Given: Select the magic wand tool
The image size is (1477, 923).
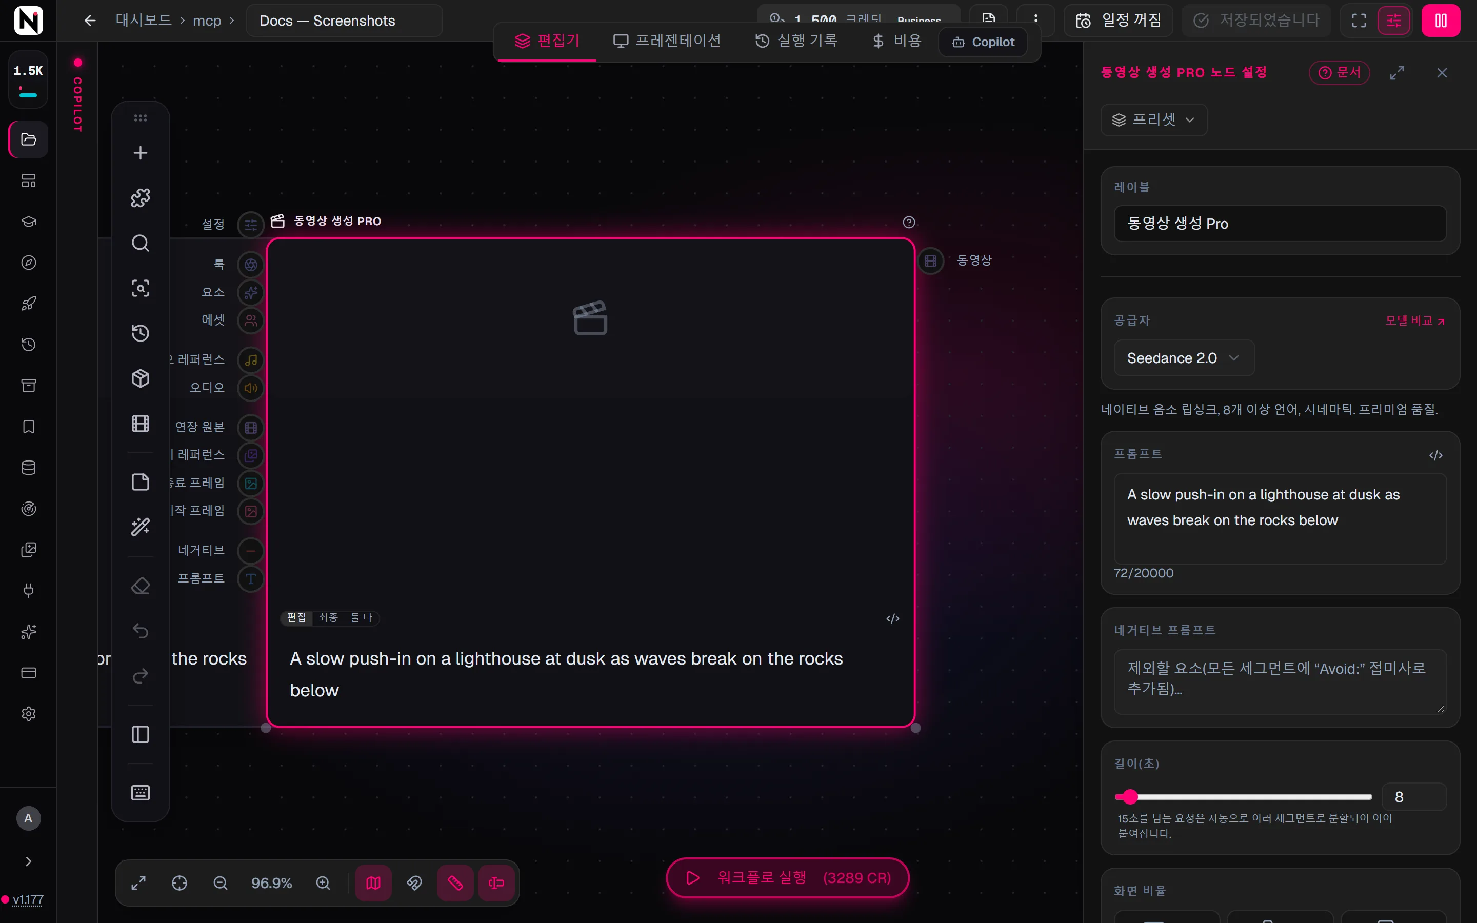Looking at the screenshot, I should [141, 527].
